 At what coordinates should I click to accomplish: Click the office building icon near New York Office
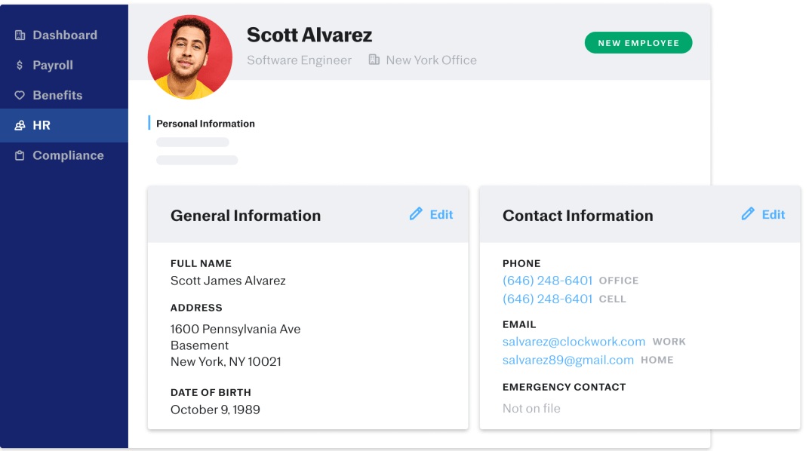[x=374, y=60]
